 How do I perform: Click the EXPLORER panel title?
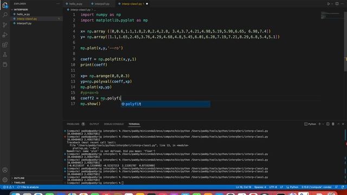20,4
